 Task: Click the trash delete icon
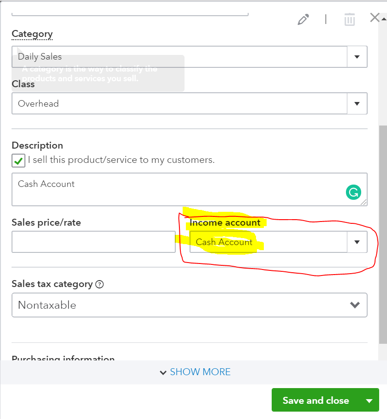tap(350, 19)
